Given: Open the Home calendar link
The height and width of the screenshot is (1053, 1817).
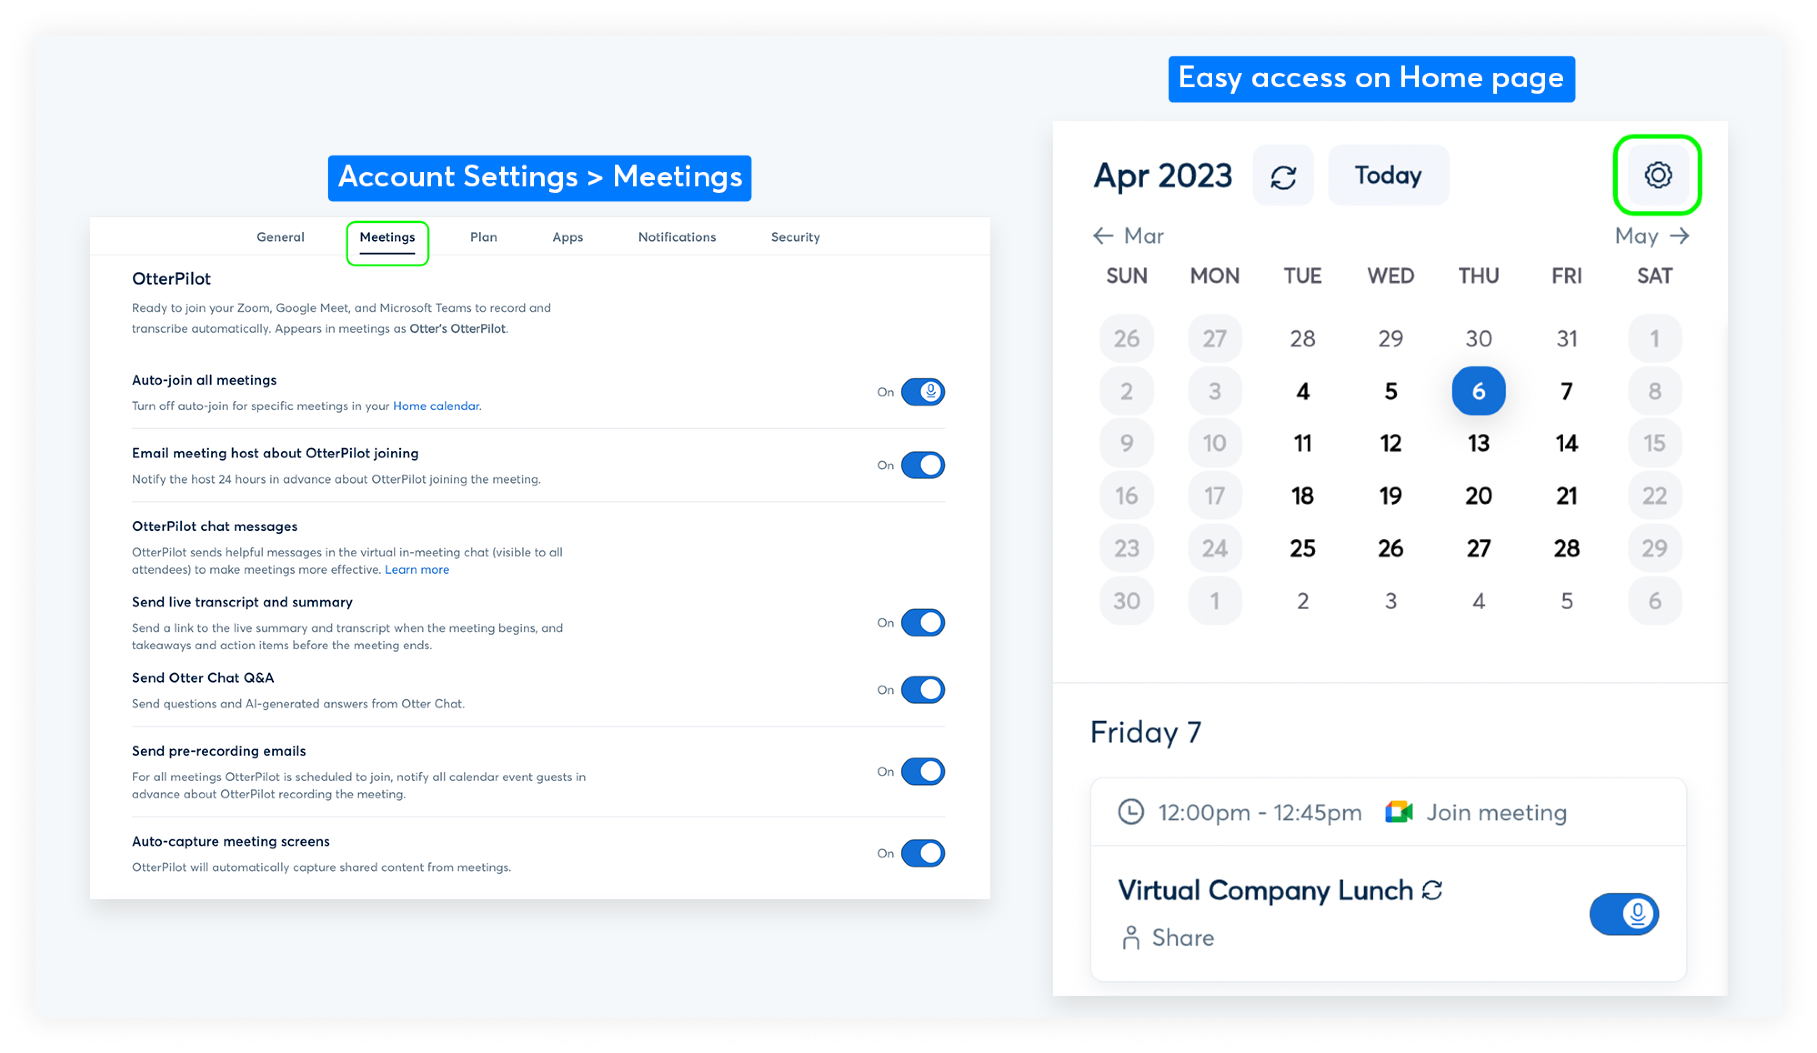Looking at the screenshot, I should pos(436,406).
